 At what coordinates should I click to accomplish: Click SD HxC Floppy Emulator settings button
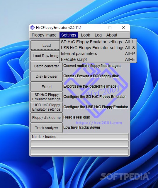[47, 97]
